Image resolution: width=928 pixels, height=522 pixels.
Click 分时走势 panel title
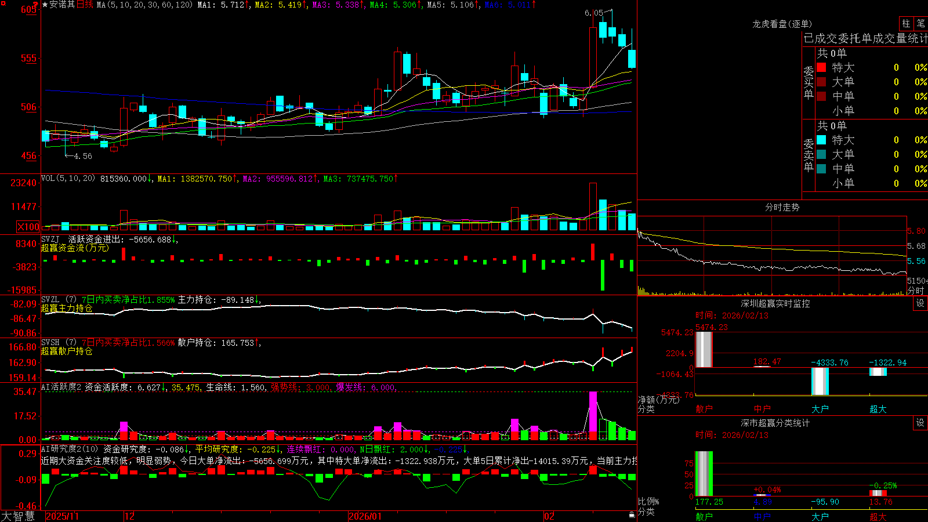(782, 207)
